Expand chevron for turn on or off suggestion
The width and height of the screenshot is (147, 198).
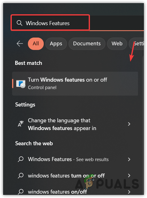point(129,175)
